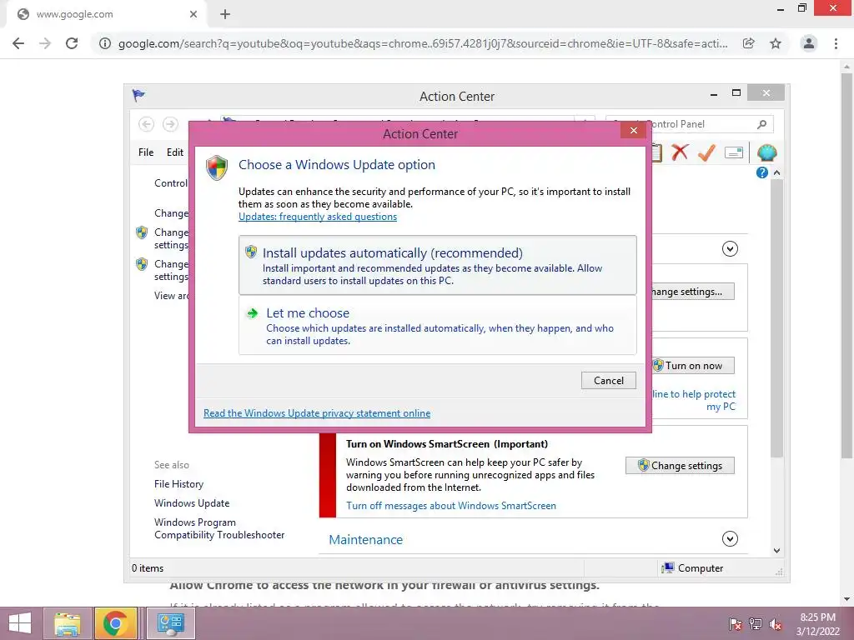The width and height of the screenshot is (854, 640).
Task: Open the Chrome three-dot menu
Action: pos(836,43)
